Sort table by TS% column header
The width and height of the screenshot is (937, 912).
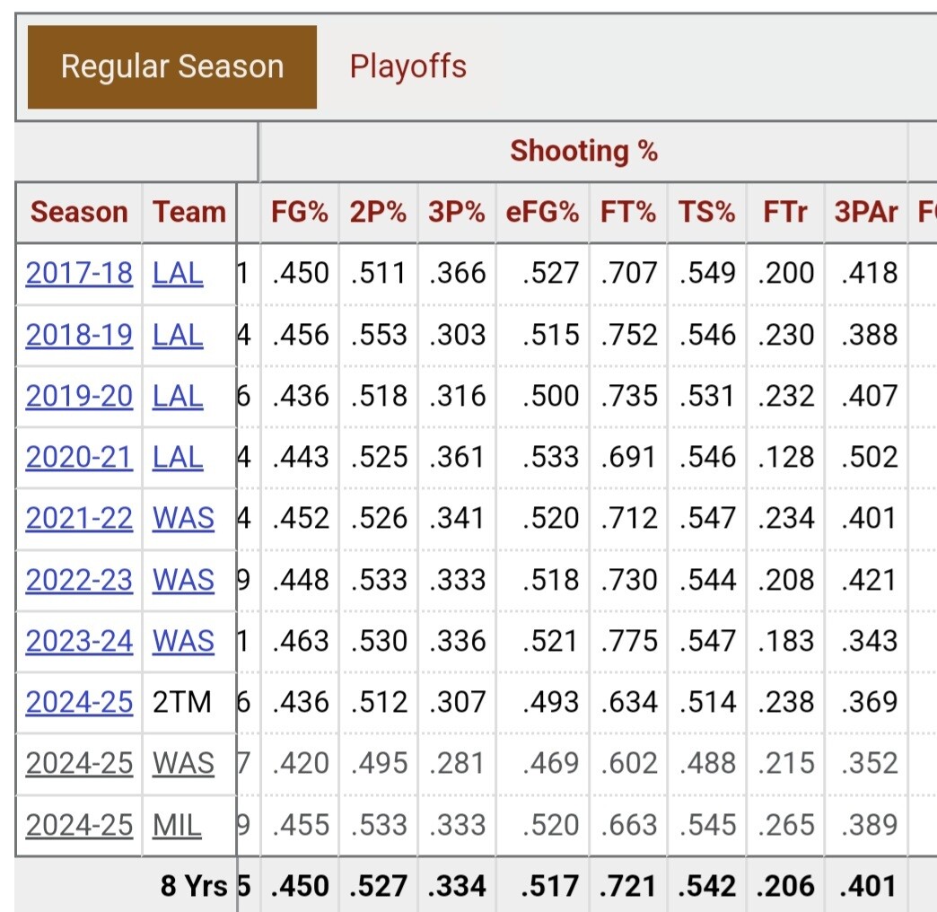click(707, 213)
